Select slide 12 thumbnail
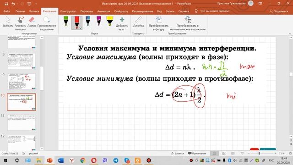293x165 pixels. coord(22,143)
